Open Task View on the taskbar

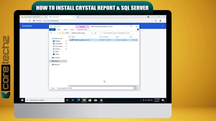pos(73,100)
